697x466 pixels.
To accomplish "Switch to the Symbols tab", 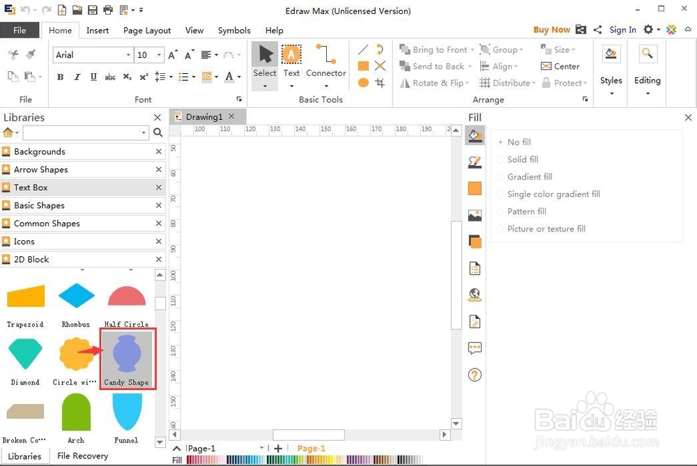I will click(234, 30).
